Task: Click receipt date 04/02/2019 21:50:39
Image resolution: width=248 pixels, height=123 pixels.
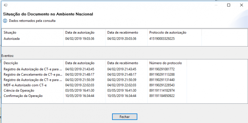Action: tap(122, 80)
